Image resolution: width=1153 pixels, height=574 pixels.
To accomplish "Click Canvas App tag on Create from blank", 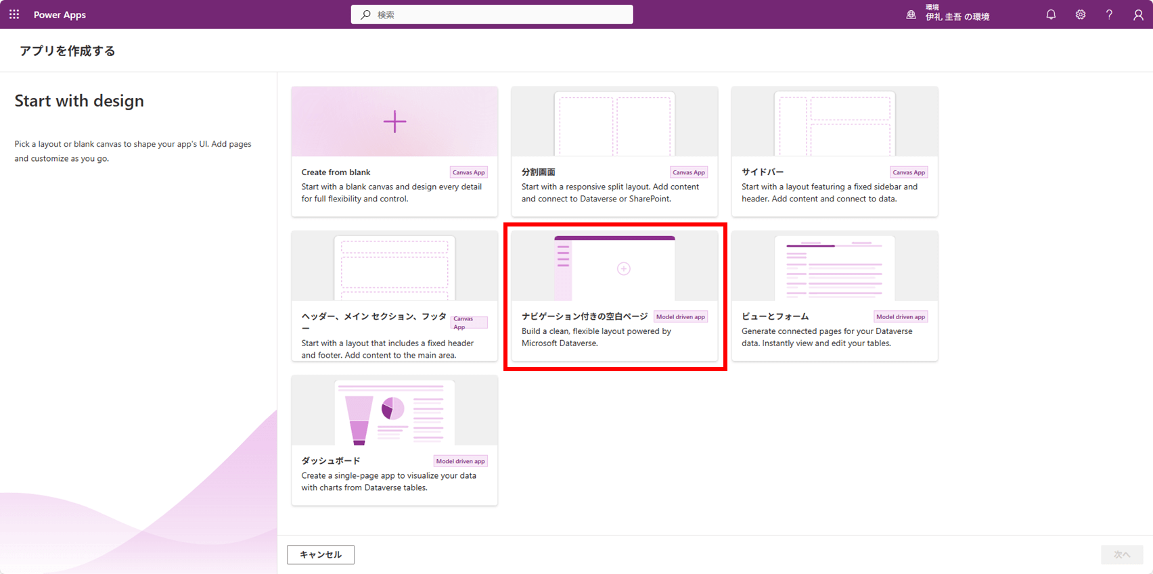I will pyautogui.click(x=469, y=172).
